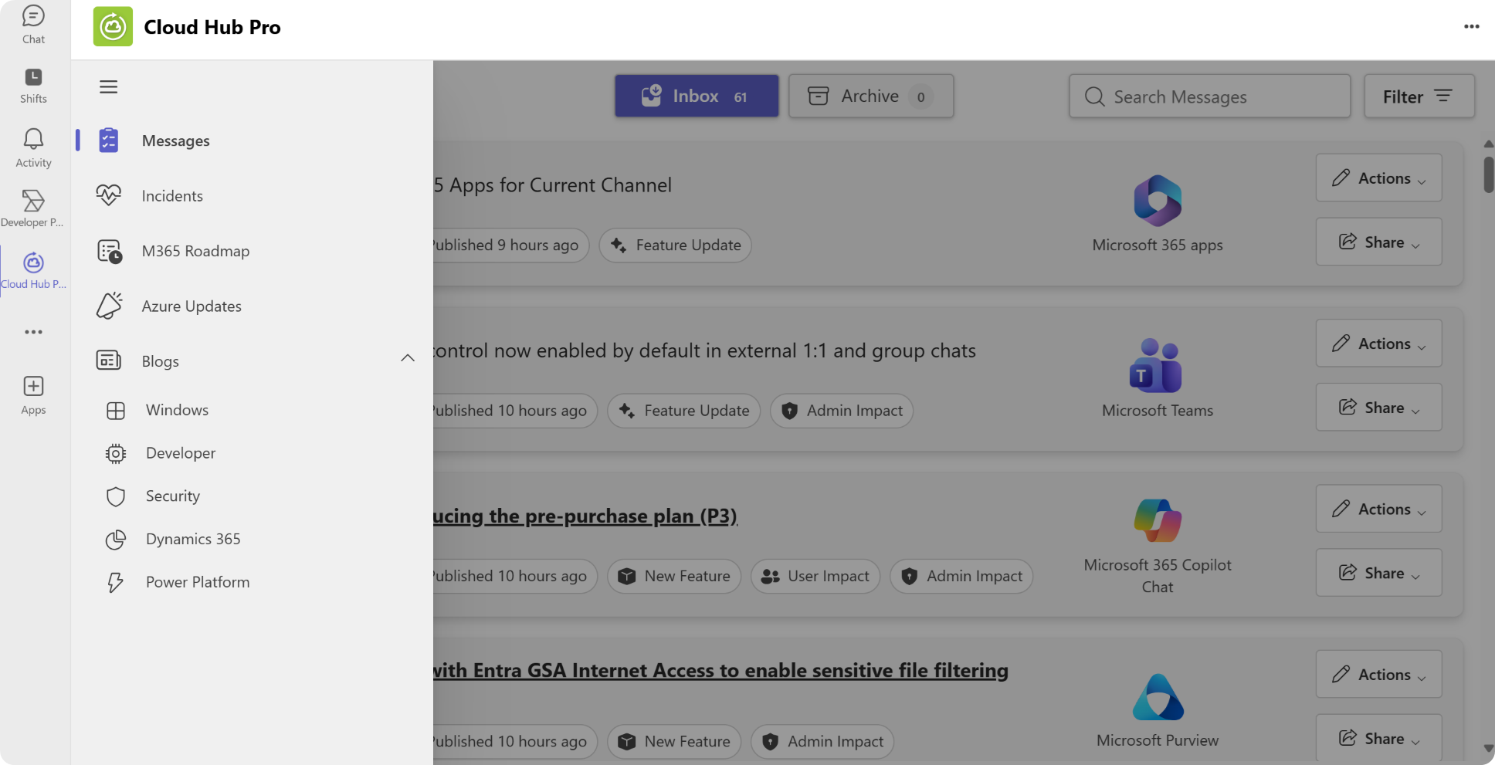Image resolution: width=1495 pixels, height=765 pixels.
Task: Go to Incidents in navigation
Action: click(x=172, y=196)
